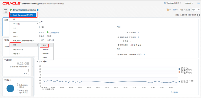Open the weblogic user dropdown
This screenshot has width=201, height=98.
point(189,3)
